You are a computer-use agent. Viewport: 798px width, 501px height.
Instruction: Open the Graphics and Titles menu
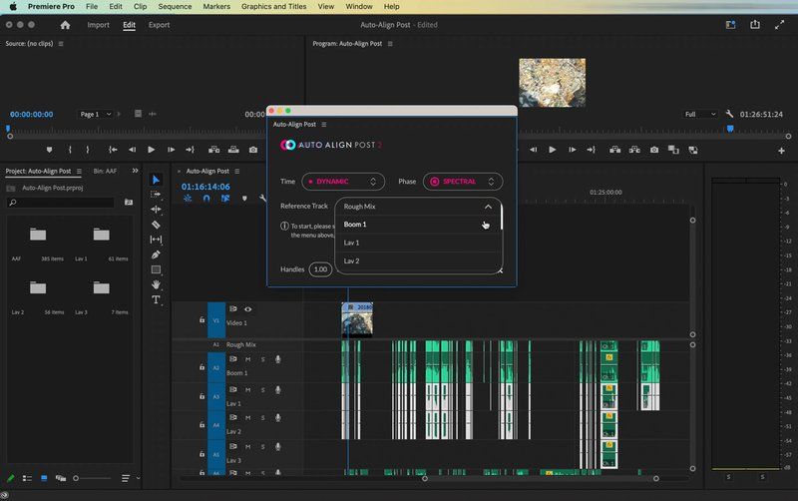pyautogui.click(x=273, y=7)
